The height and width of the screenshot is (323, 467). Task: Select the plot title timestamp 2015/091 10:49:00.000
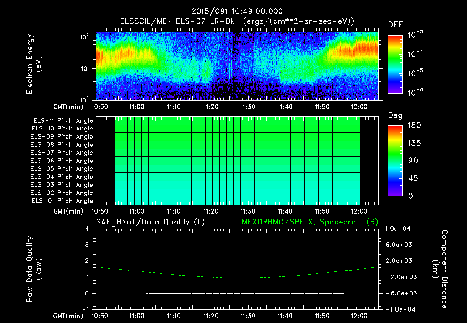[237, 11]
